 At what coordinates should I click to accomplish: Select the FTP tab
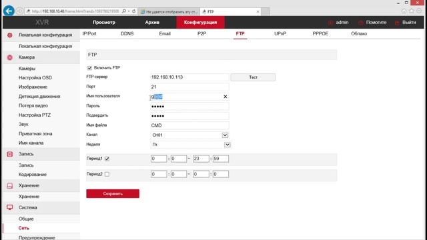point(240,34)
